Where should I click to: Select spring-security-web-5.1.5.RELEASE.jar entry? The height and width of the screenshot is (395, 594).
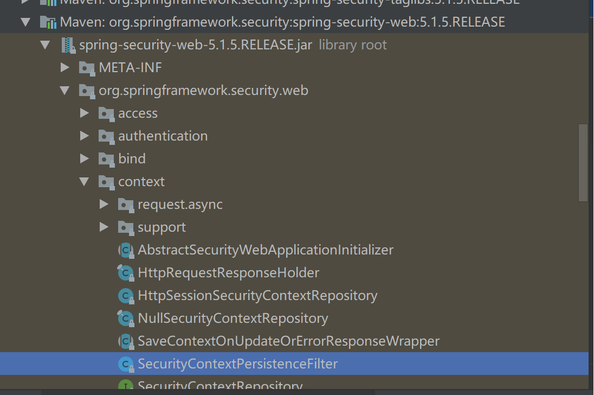(196, 44)
